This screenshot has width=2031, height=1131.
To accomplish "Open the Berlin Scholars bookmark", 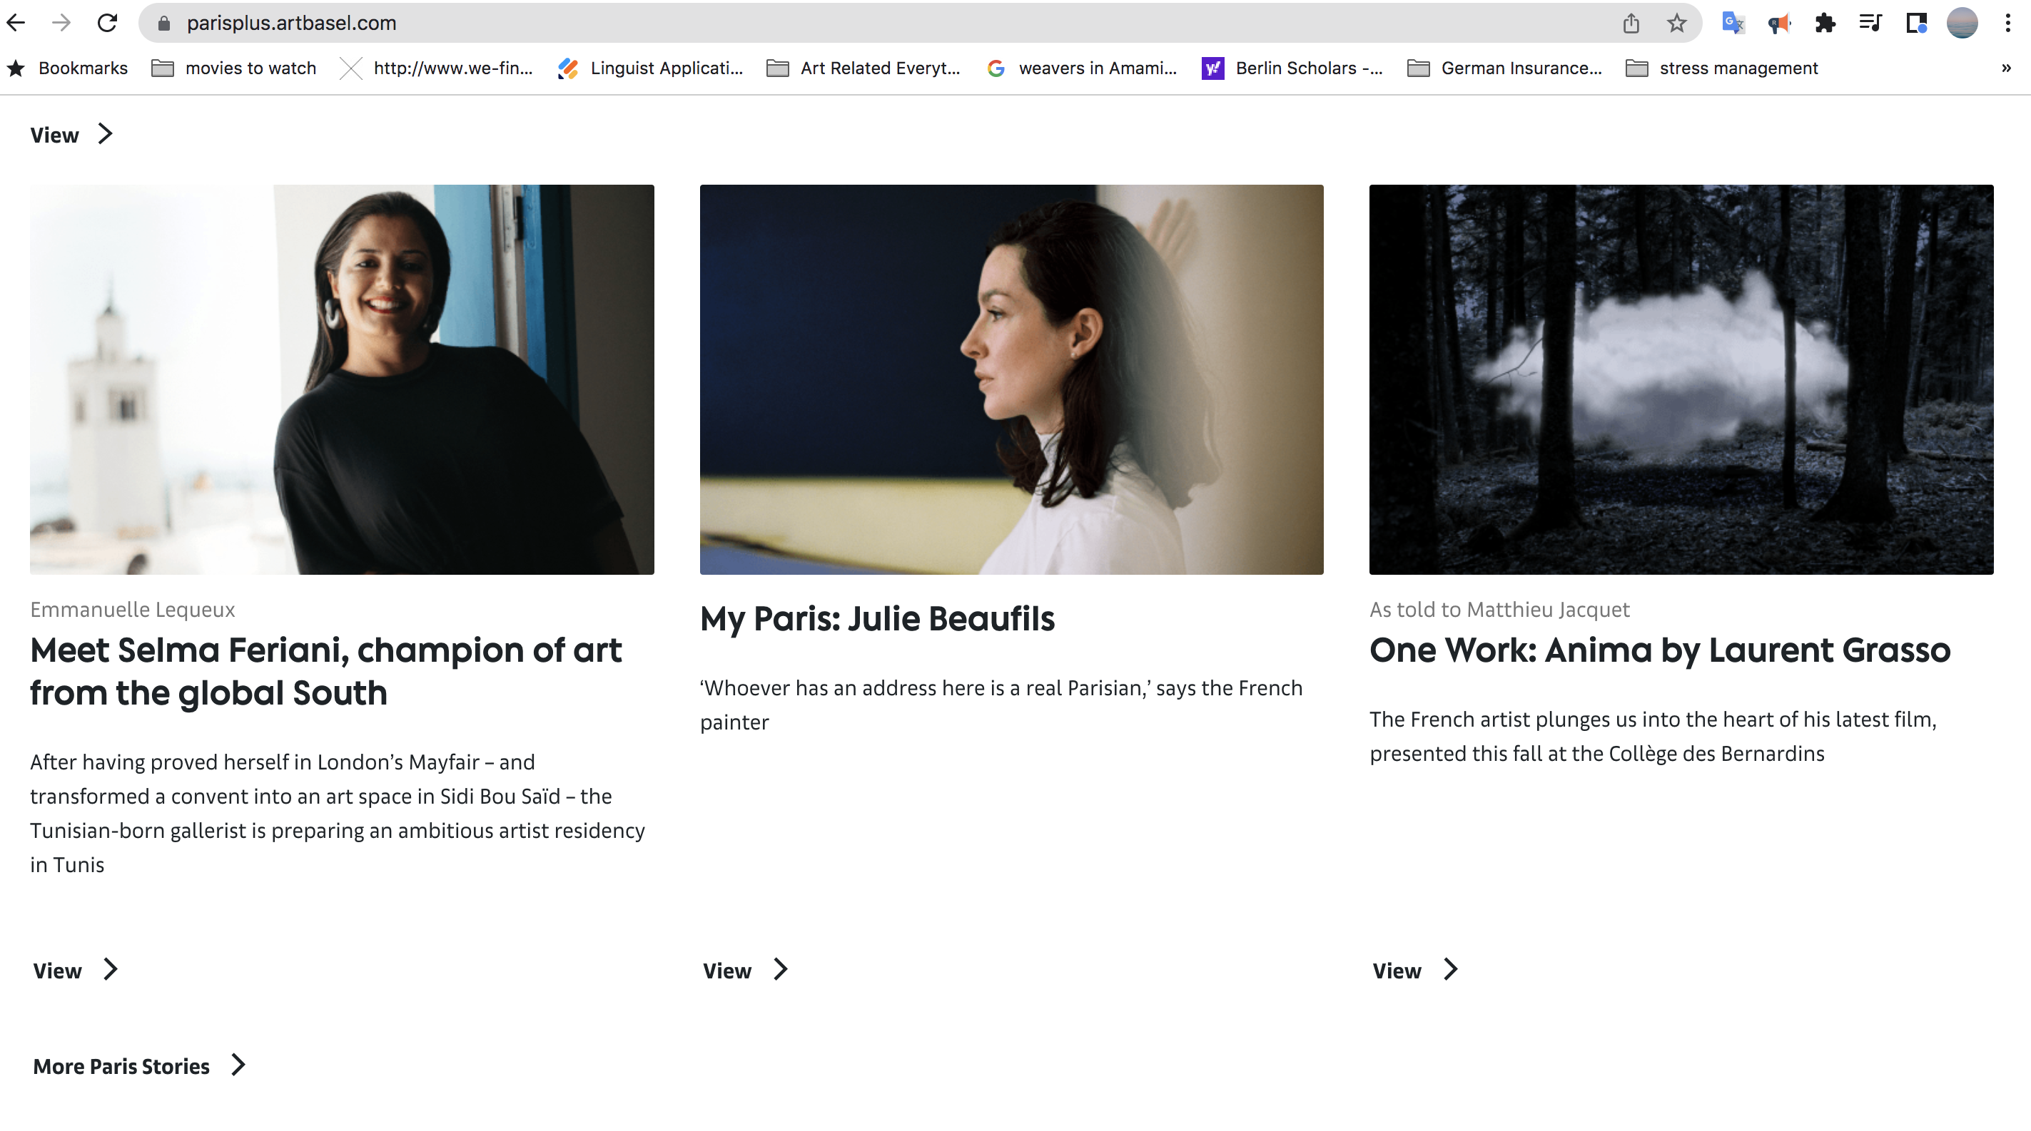I will point(1292,68).
